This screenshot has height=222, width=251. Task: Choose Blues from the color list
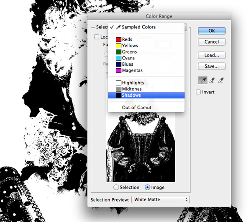pos(128,65)
